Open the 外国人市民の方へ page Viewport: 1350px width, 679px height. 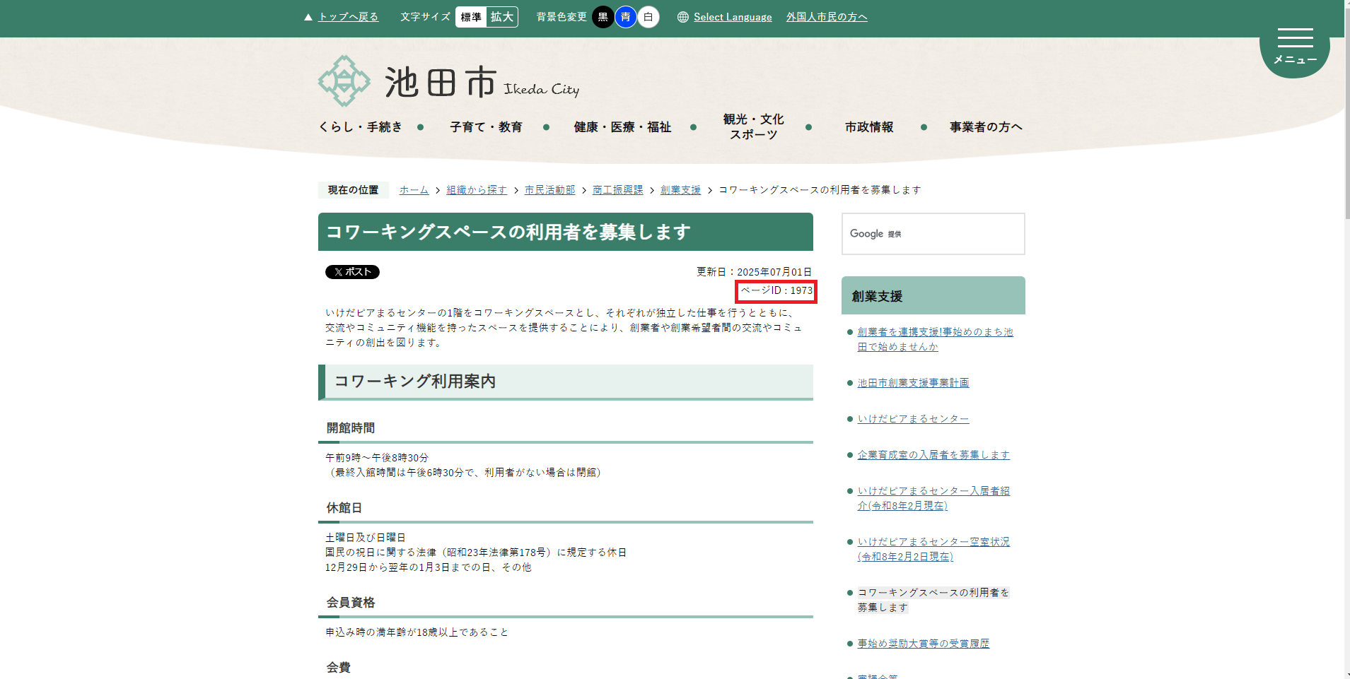pyautogui.click(x=826, y=17)
